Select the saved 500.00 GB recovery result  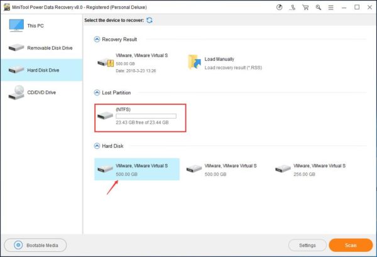[x=133, y=63]
